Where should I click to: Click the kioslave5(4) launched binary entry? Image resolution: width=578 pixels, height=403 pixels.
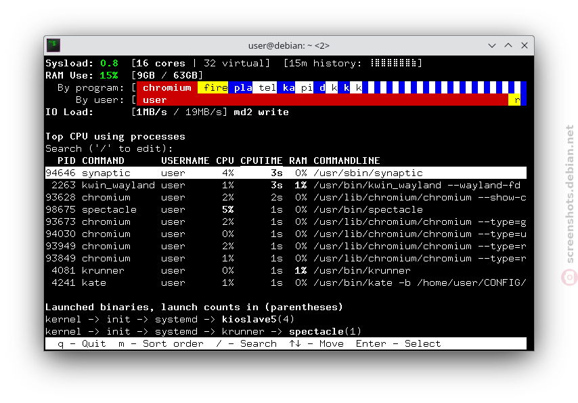pyautogui.click(x=259, y=319)
